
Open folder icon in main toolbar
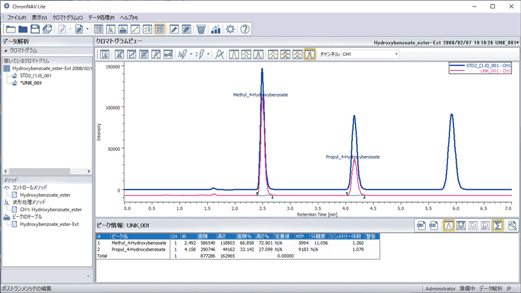click(10, 29)
